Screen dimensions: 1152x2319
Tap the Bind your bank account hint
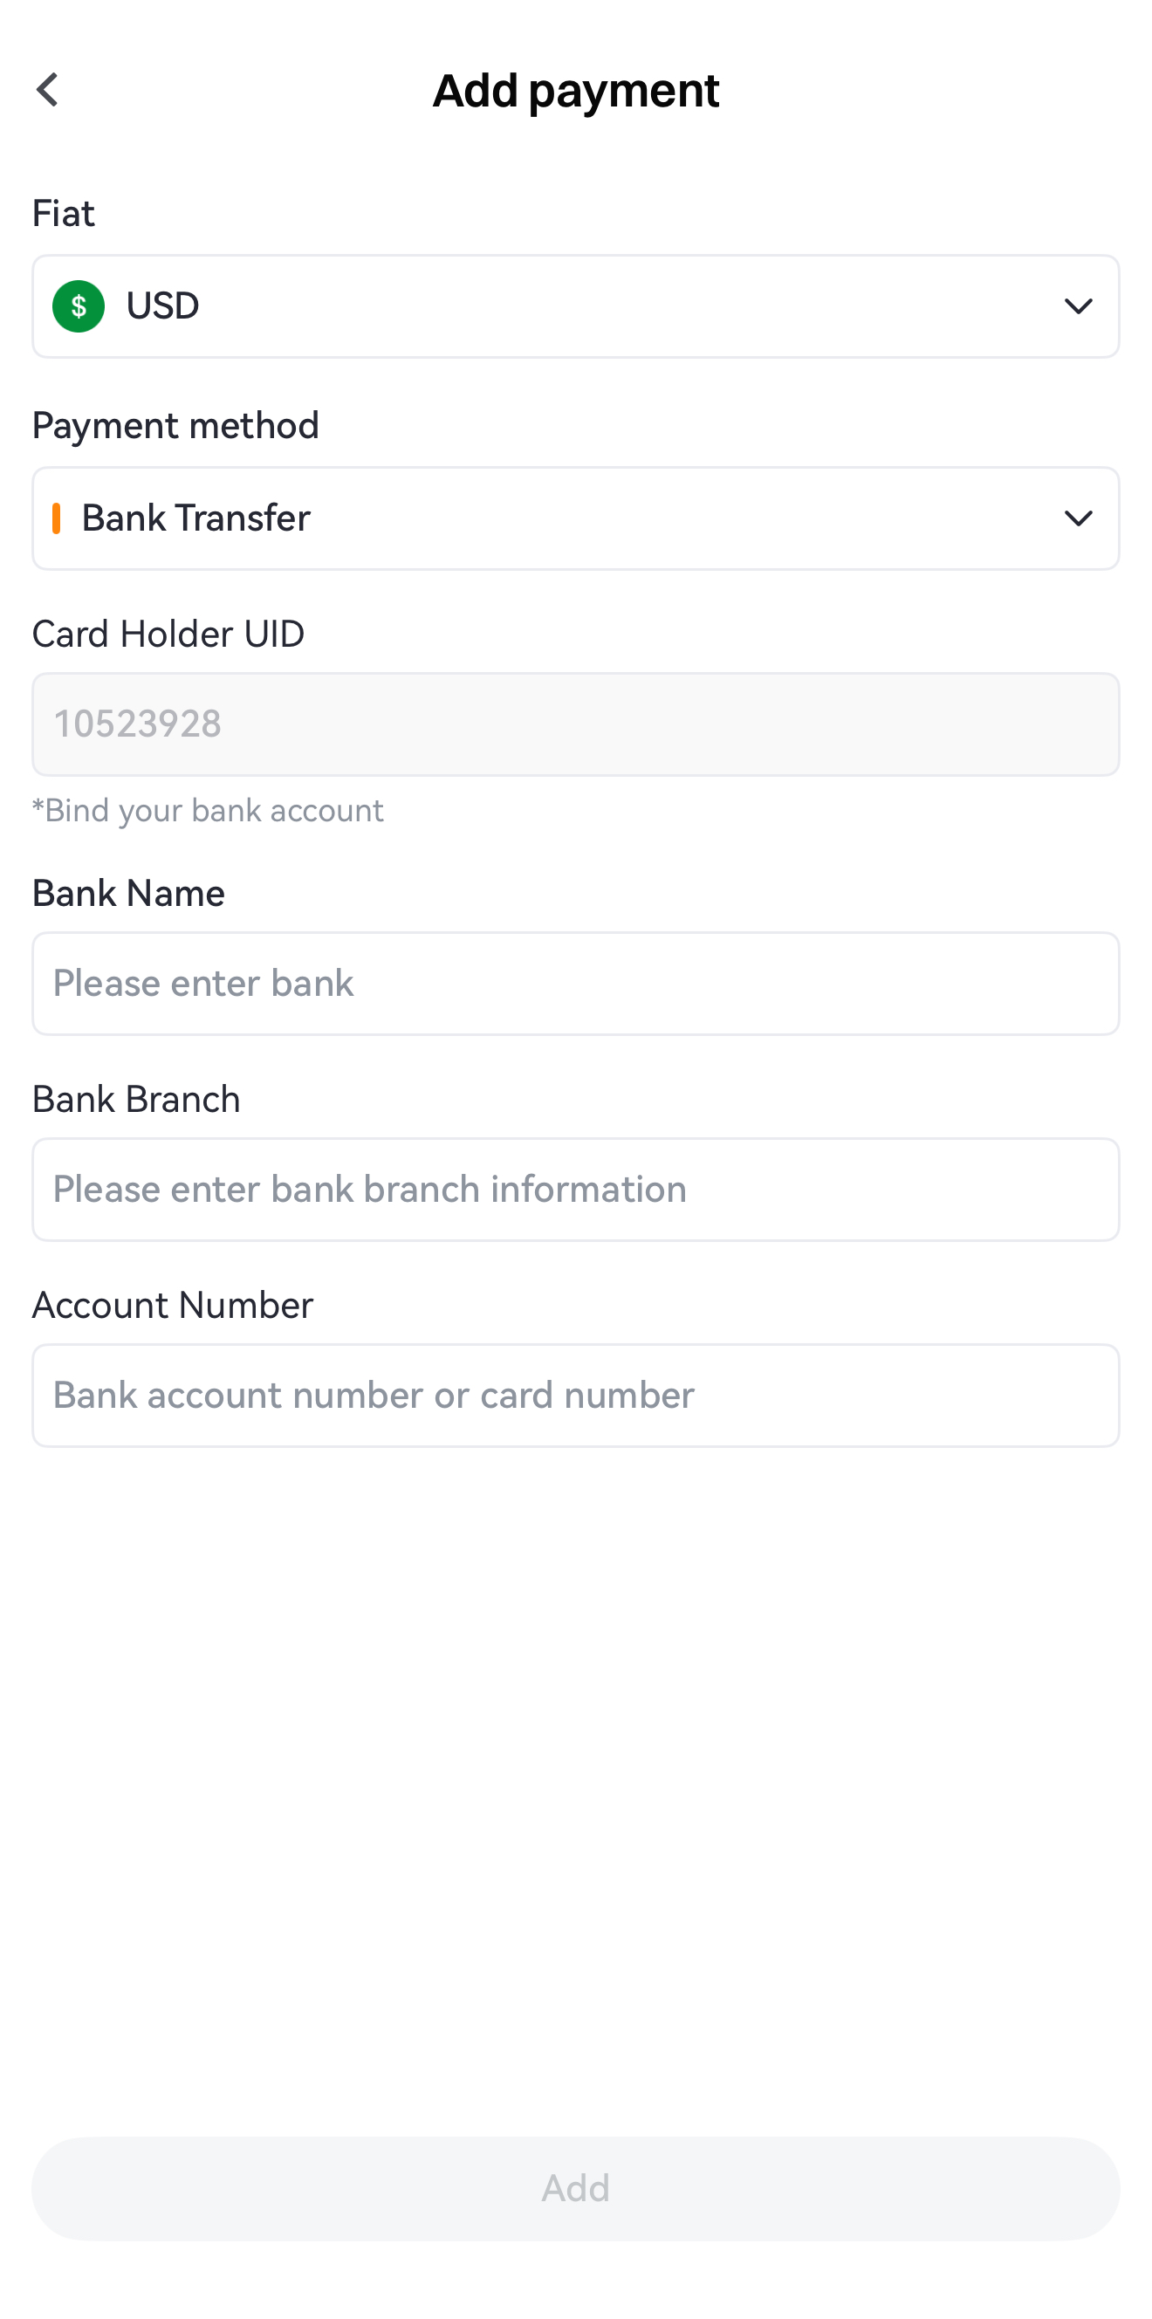coord(208,810)
